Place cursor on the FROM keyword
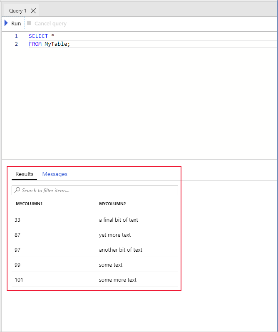 tap(35, 44)
